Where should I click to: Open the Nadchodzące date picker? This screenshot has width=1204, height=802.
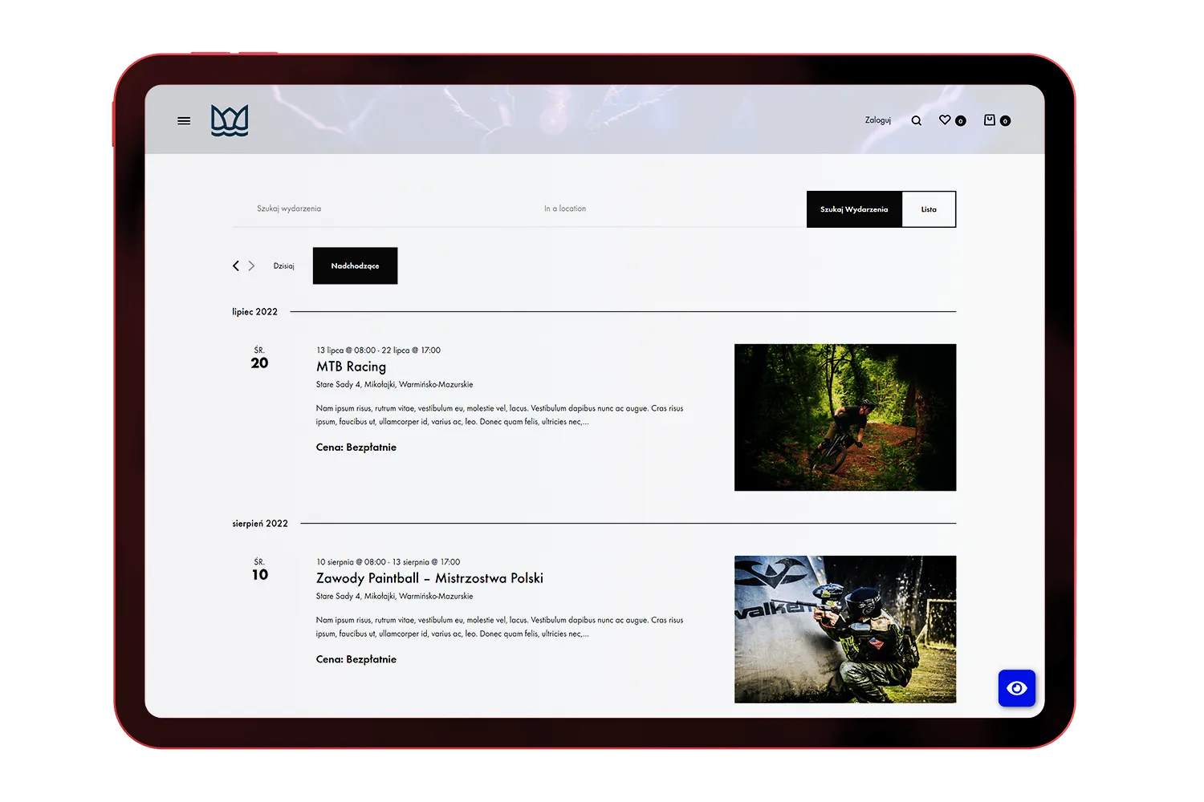coord(355,265)
